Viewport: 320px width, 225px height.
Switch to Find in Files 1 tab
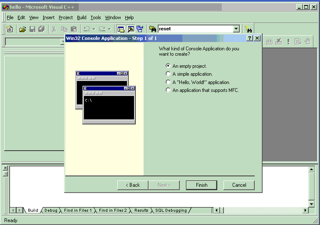(78, 210)
